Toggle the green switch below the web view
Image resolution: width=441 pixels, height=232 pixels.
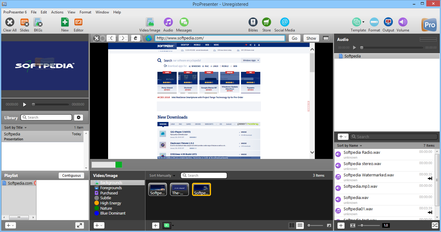(107, 165)
